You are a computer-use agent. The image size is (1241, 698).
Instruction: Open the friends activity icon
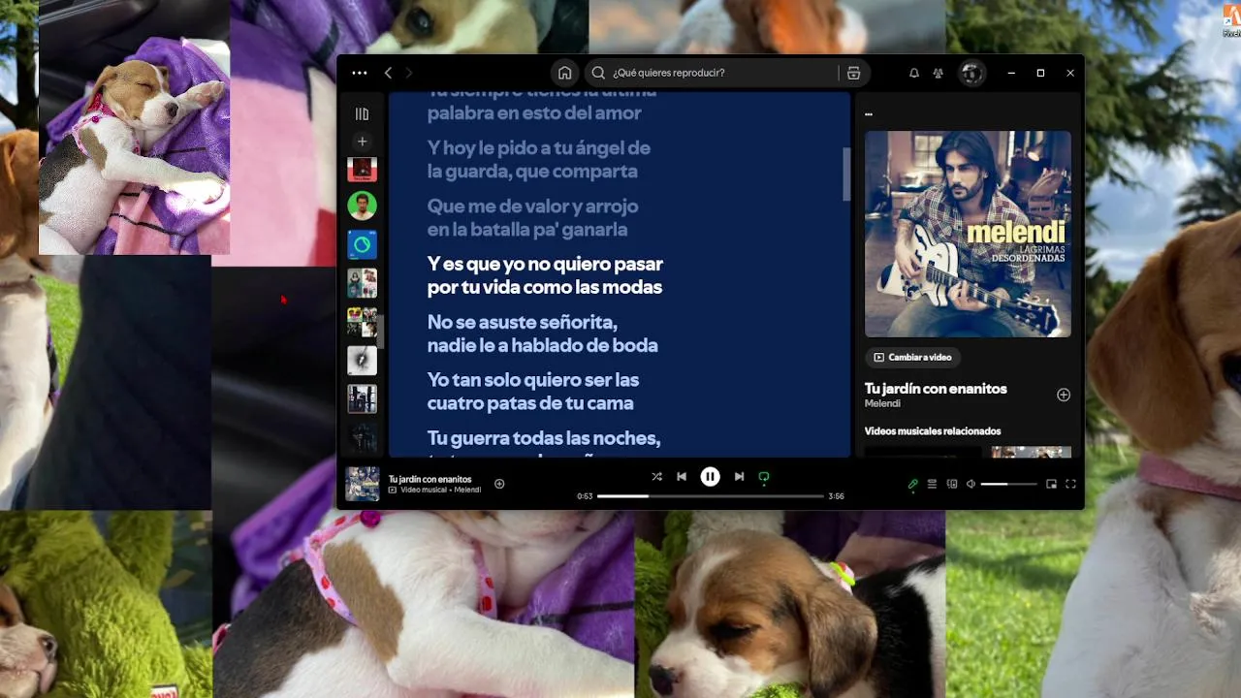[938, 73]
